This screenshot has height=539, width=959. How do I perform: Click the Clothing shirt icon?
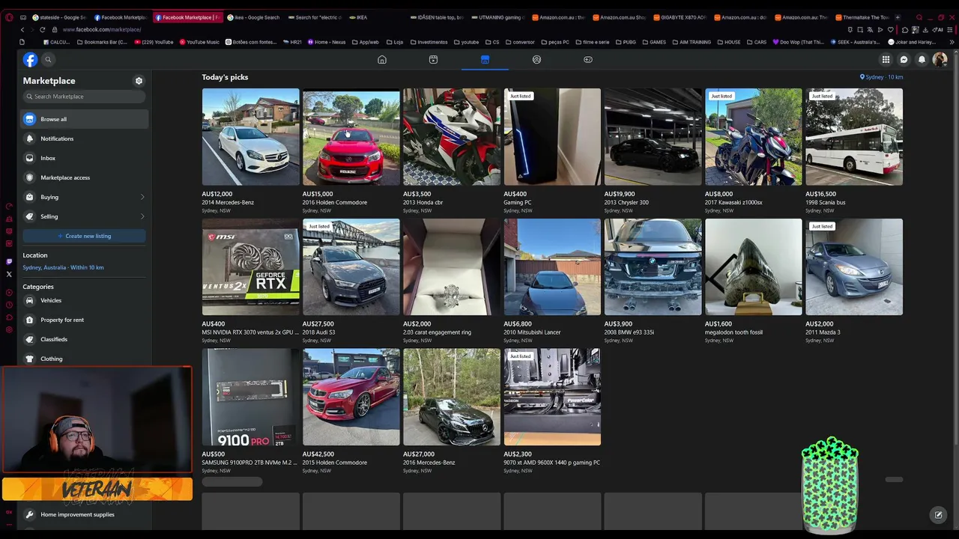coord(29,359)
